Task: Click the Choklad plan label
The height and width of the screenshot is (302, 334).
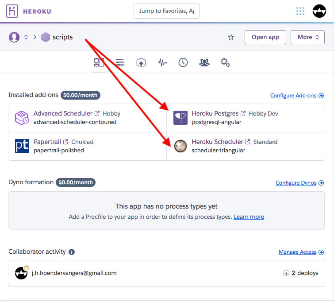Action: pos(82,142)
